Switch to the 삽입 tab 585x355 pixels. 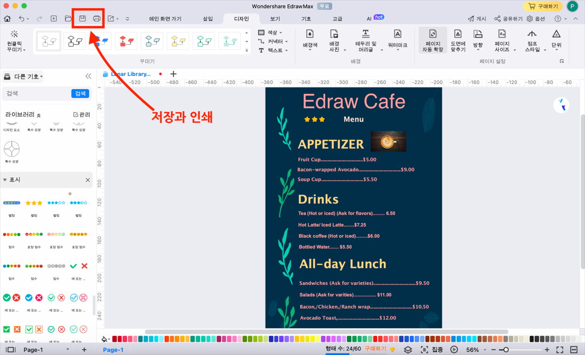[x=207, y=18]
